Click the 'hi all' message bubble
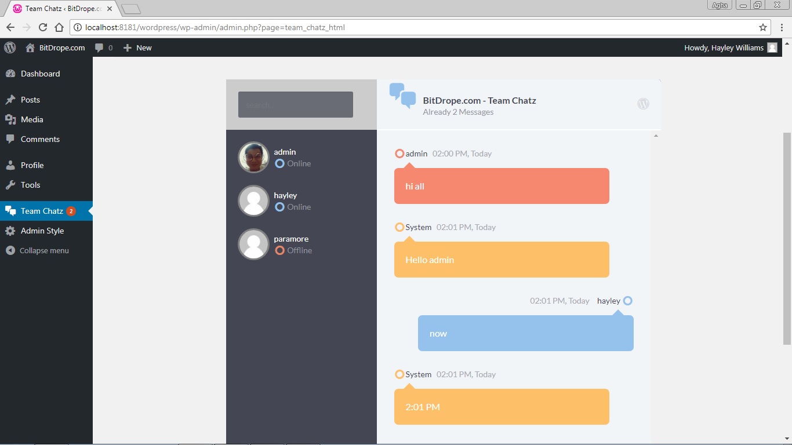 [502, 186]
